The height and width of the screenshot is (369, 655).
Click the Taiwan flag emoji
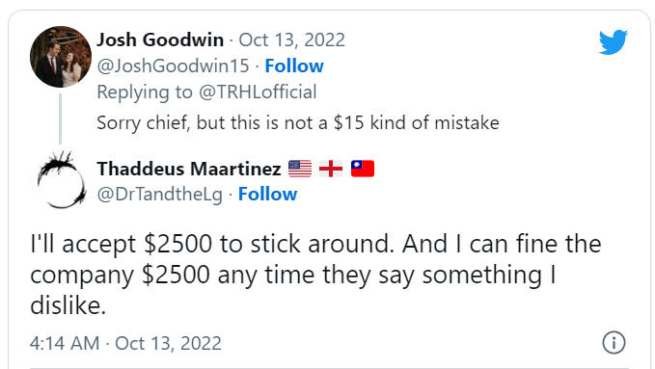[x=363, y=169]
